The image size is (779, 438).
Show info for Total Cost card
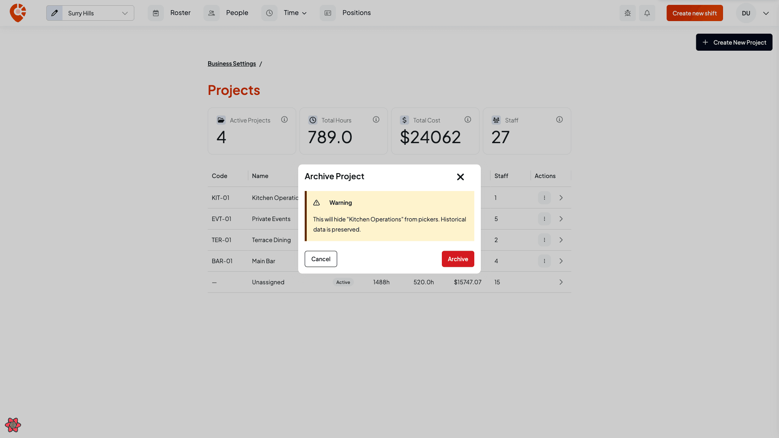468,120
